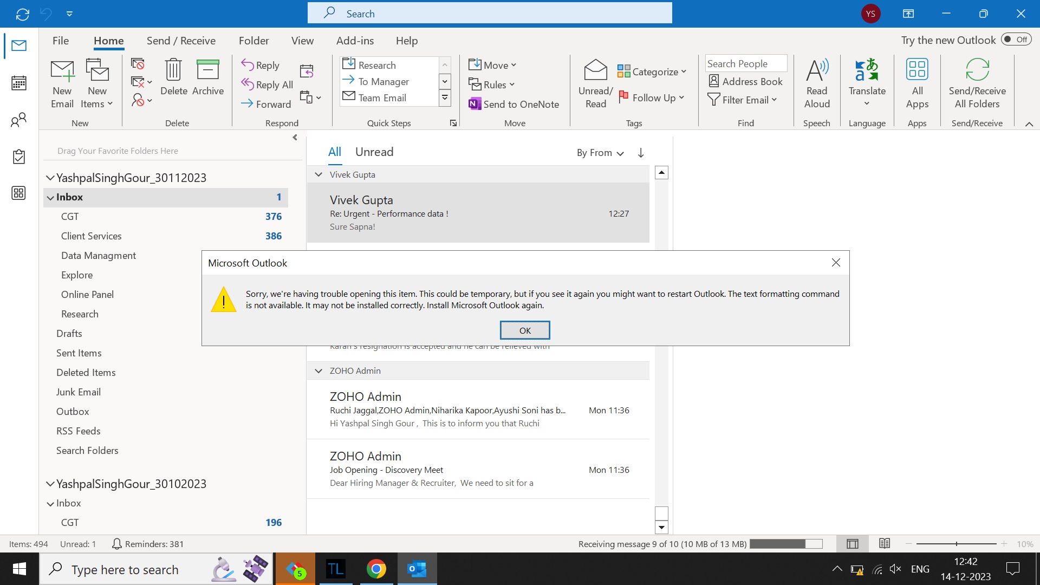Click the sync icon in the title bar
This screenshot has width=1040, height=585.
(23, 14)
